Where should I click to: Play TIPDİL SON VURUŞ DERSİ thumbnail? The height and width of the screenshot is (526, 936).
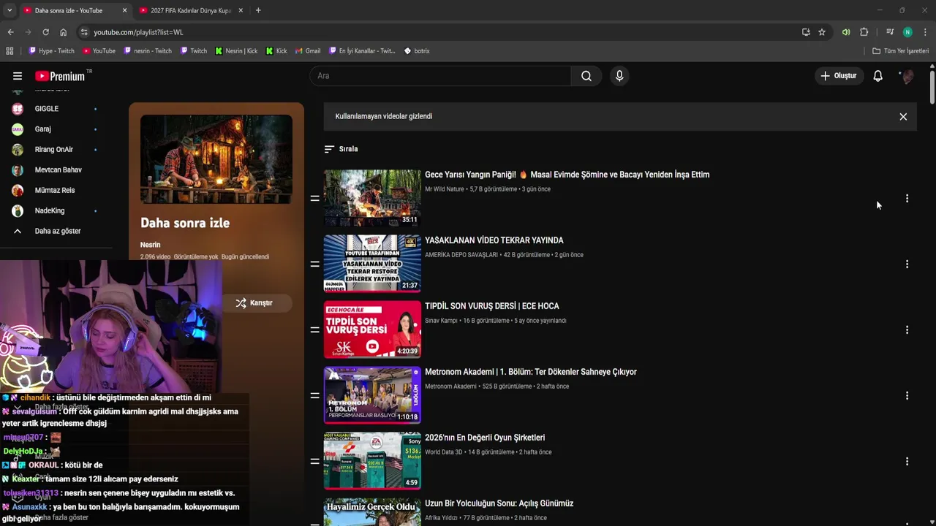tap(372, 329)
